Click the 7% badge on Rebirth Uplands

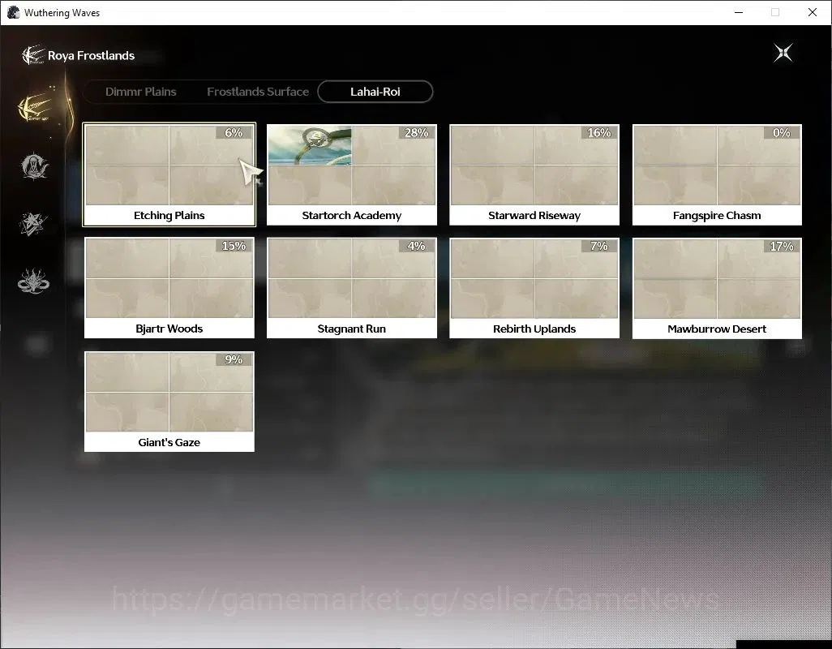(599, 246)
